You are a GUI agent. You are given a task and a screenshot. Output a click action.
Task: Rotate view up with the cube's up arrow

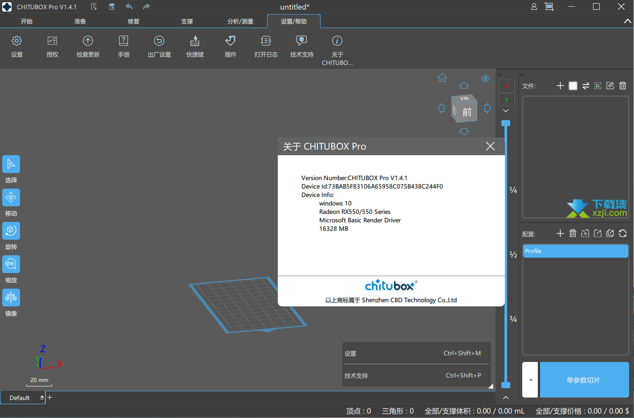click(x=464, y=85)
